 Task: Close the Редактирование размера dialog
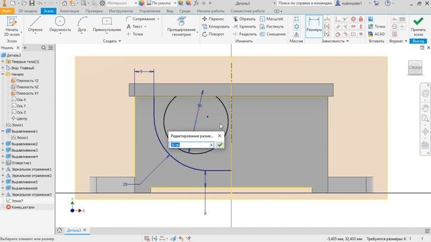coord(220,136)
